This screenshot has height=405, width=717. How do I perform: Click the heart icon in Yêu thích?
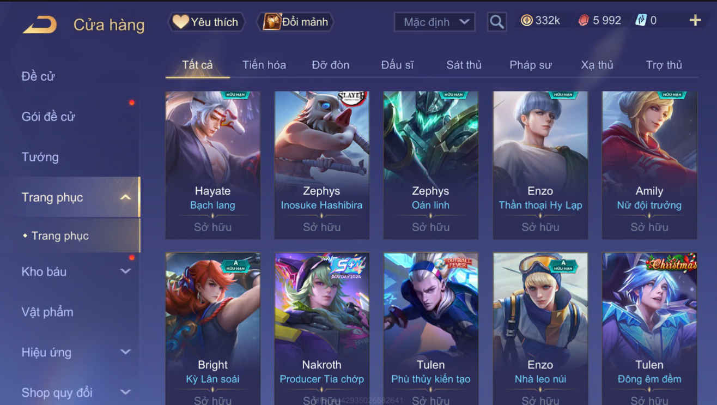tap(180, 22)
